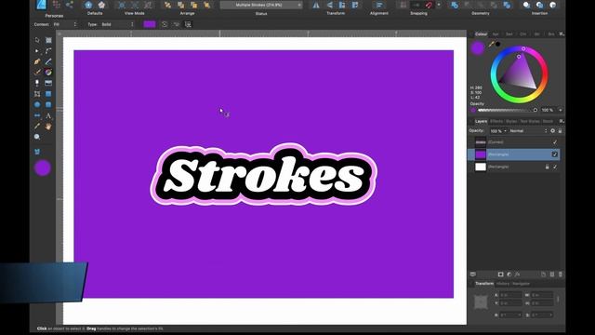The width and height of the screenshot is (595, 335).
Task: Toggle visibility of white Rectangle layer
Action: pyautogui.click(x=555, y=167)
